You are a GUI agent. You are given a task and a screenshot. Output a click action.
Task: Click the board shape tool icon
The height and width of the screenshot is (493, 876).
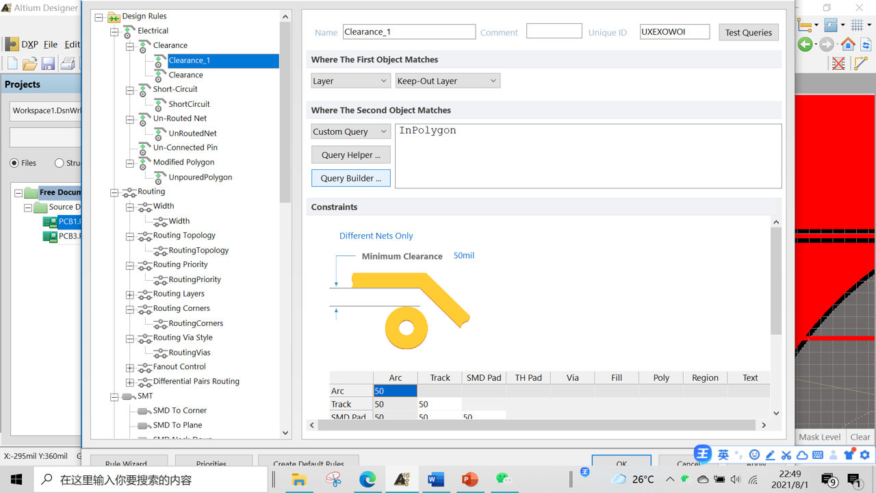[x=831, y=25]
